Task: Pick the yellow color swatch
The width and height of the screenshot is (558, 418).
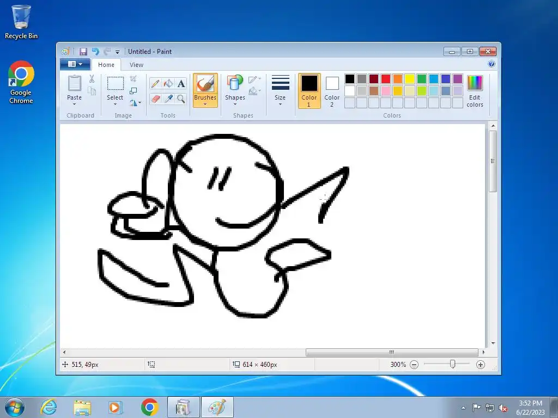Action: [410, 79]
